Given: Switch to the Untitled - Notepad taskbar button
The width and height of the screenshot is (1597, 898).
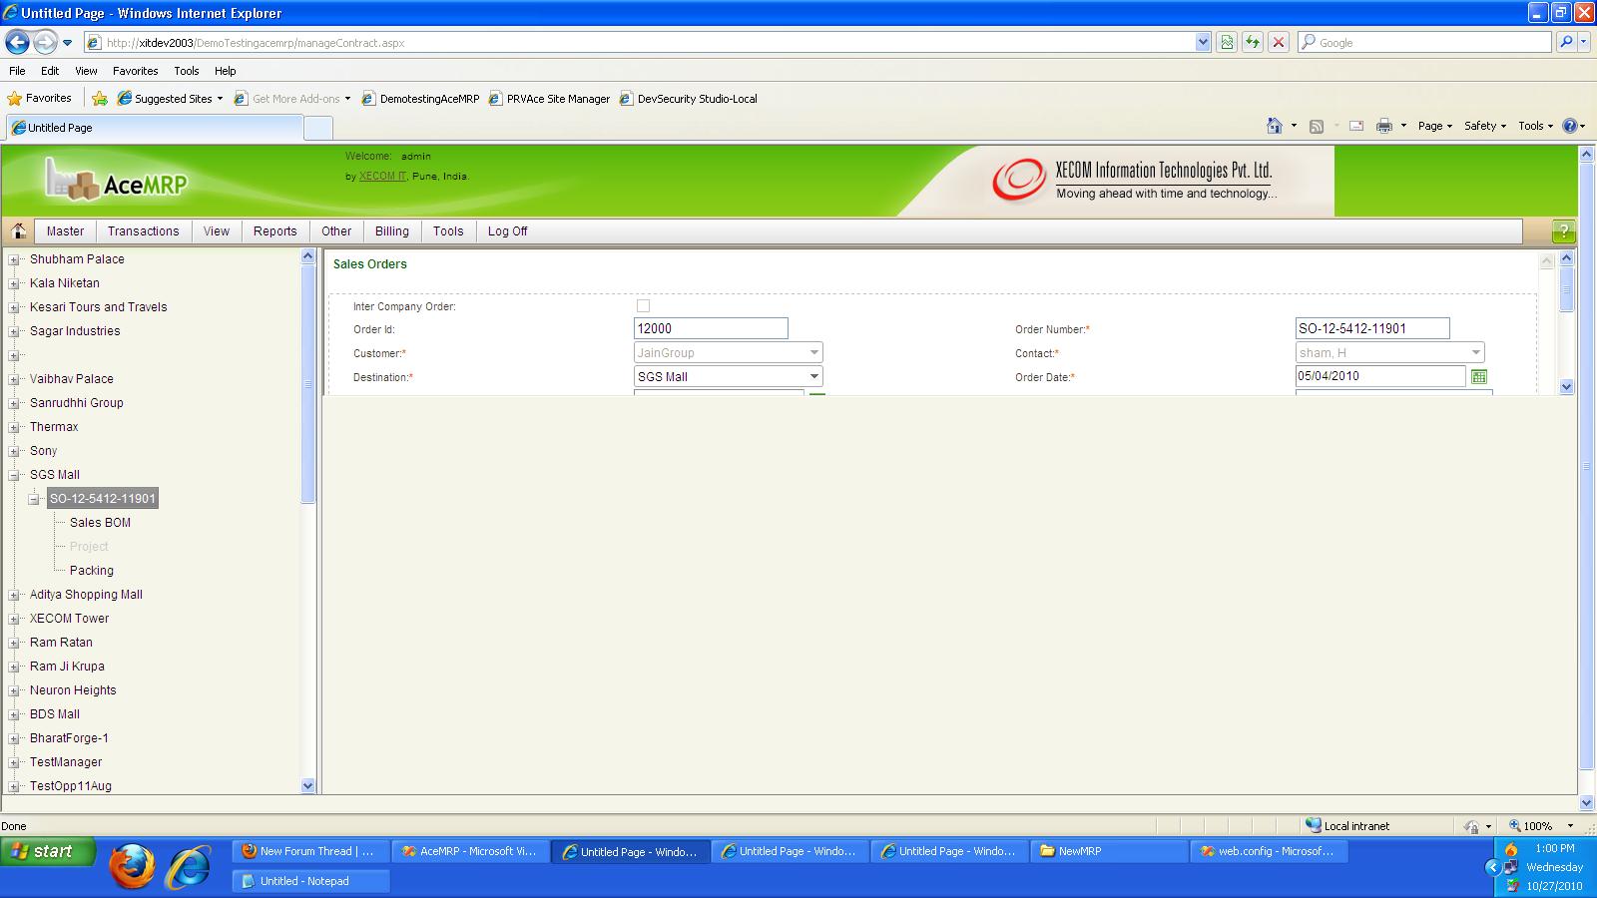Looking at the screenshot, I should [x=310, y=881].
